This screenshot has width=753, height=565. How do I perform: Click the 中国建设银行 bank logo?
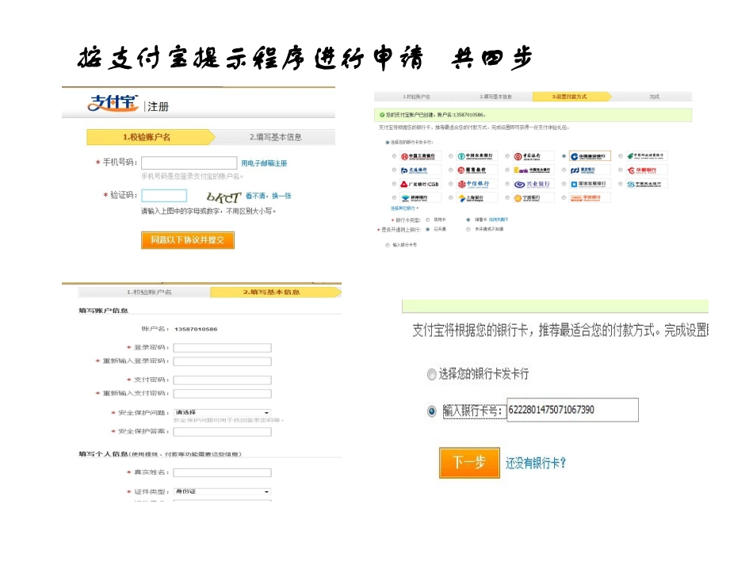point(590,156)
